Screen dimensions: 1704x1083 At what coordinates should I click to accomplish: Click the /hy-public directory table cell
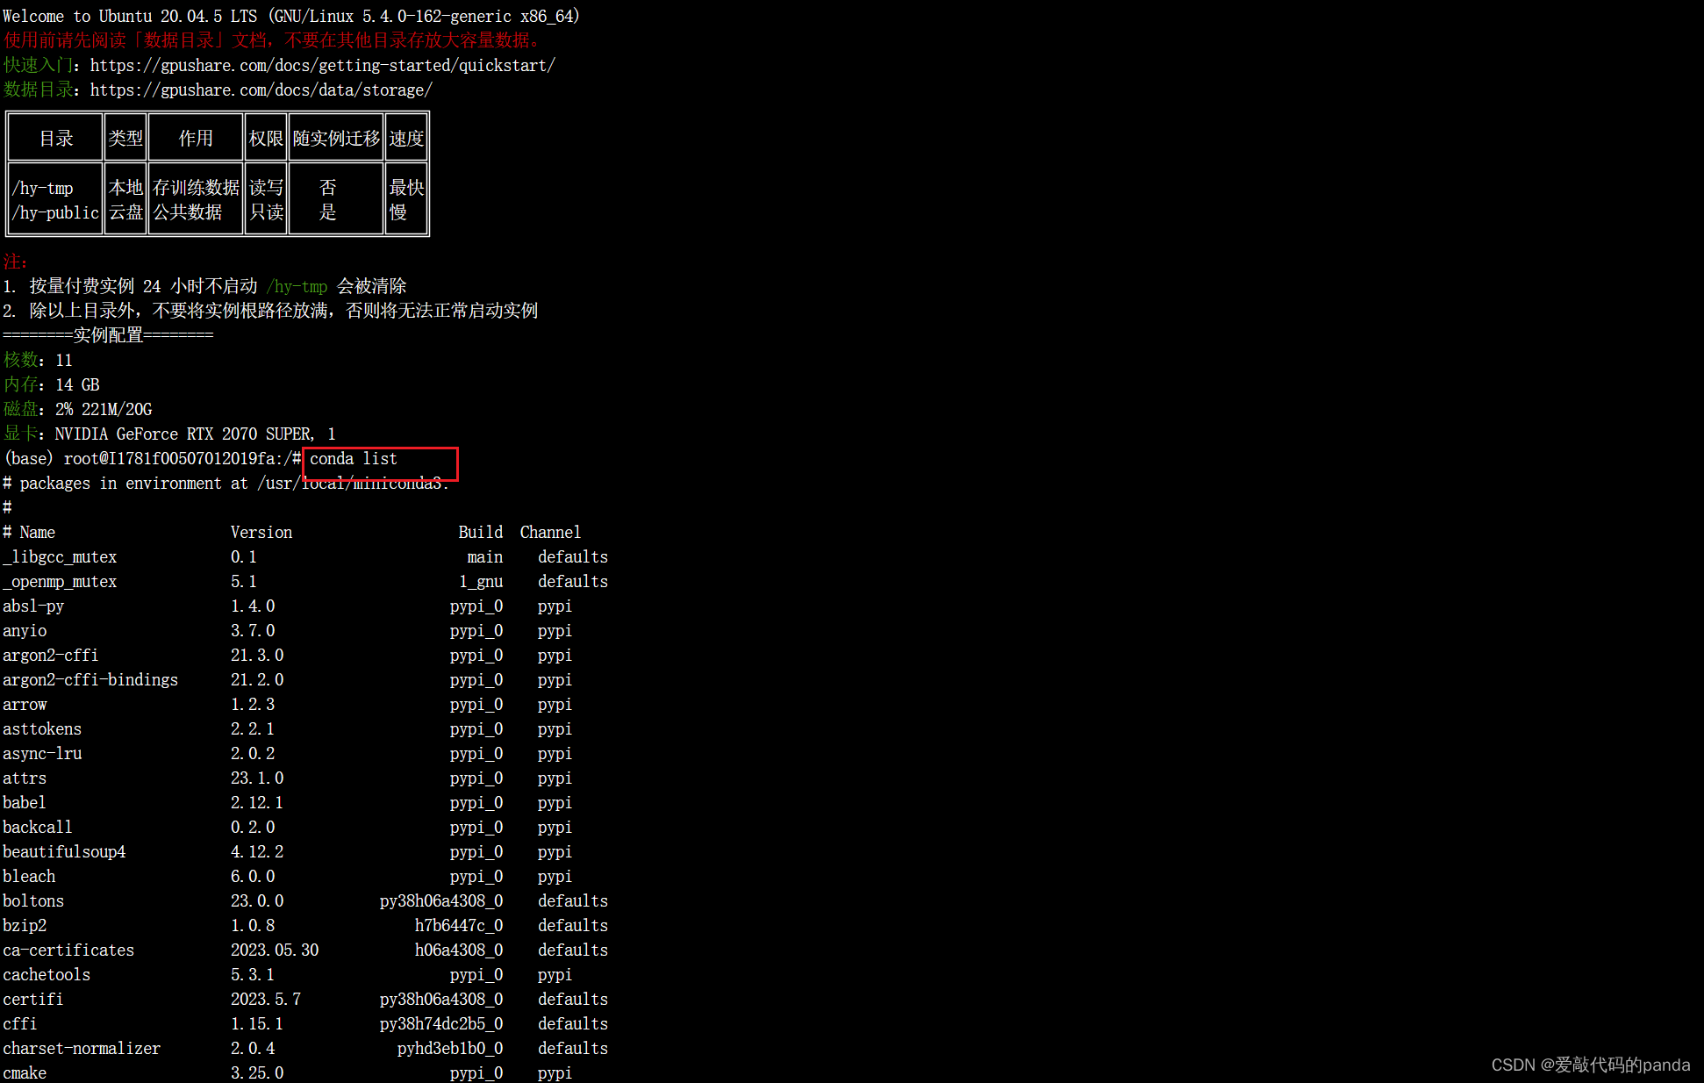click(55, 213)
